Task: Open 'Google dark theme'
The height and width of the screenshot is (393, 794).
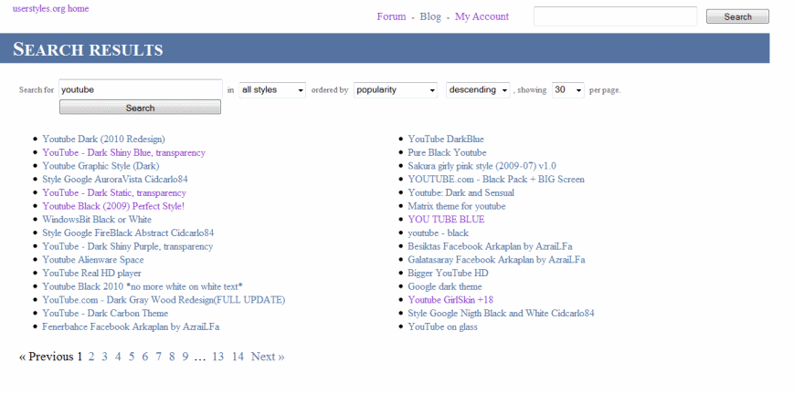Action: click(x=445, y=286)
